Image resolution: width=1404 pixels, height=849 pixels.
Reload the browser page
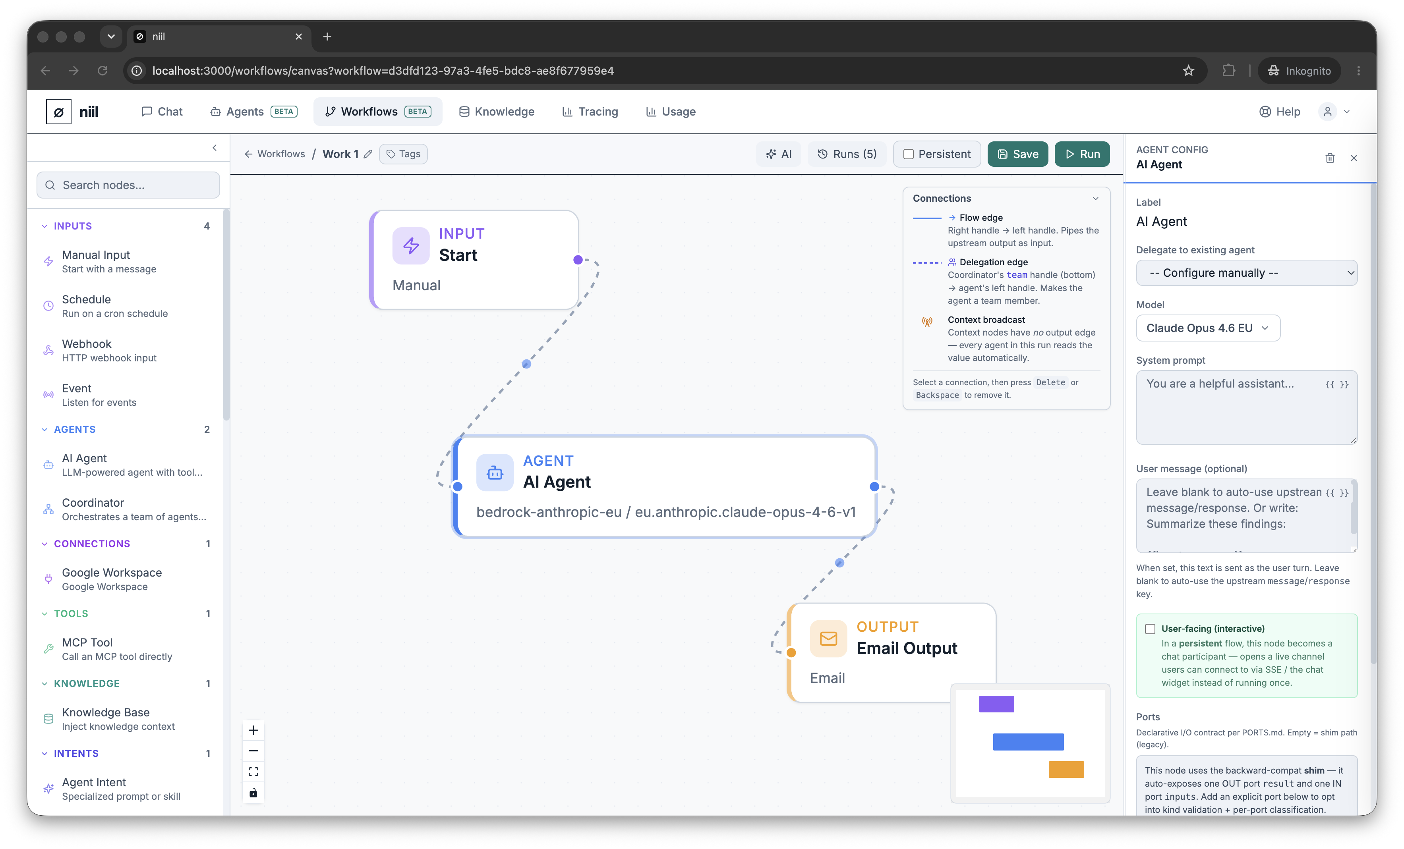coord(102,71)
